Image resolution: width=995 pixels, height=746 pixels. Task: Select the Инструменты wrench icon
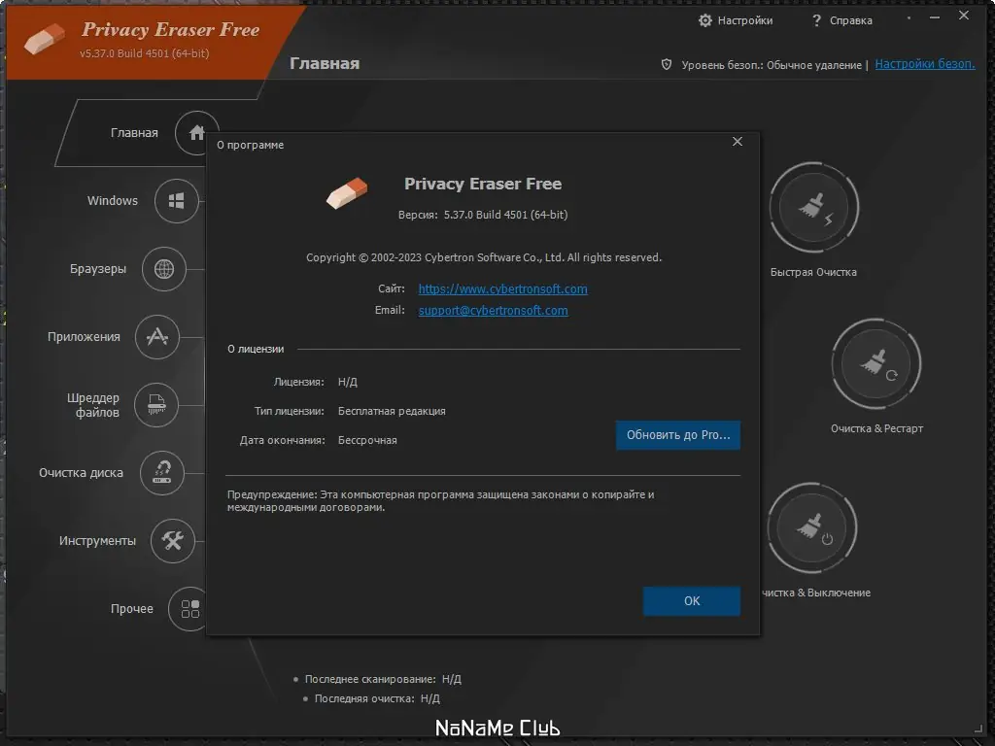(x=172, y=540)
